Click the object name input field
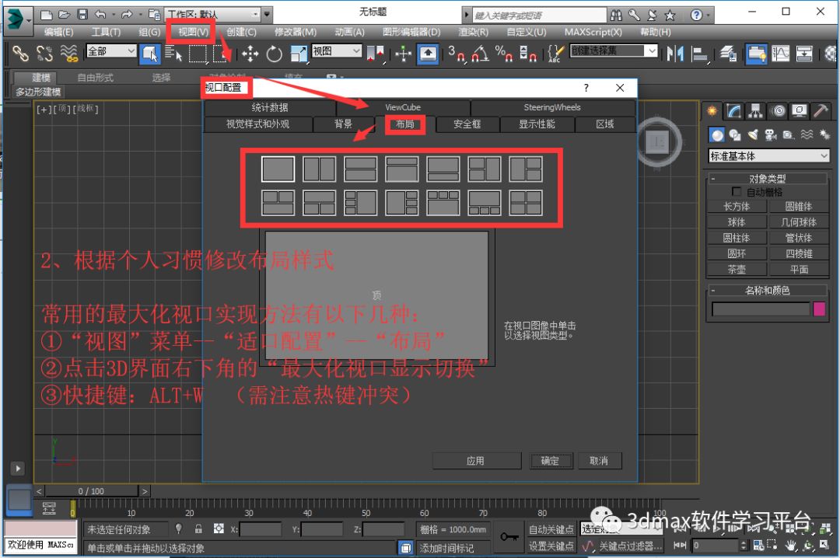Screen dimensions: 840x558 click(761, 309)
